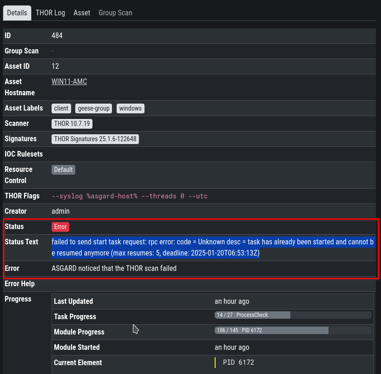Click the Task Progress bar

click(x=293, y=315)
